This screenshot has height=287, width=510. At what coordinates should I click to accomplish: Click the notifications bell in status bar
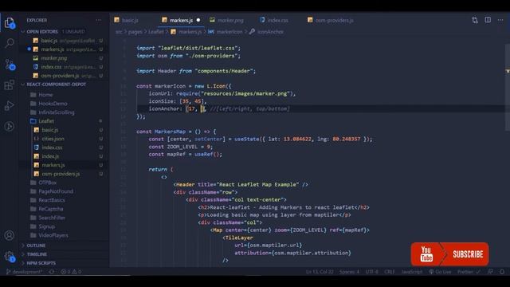[x=502, y=271]
